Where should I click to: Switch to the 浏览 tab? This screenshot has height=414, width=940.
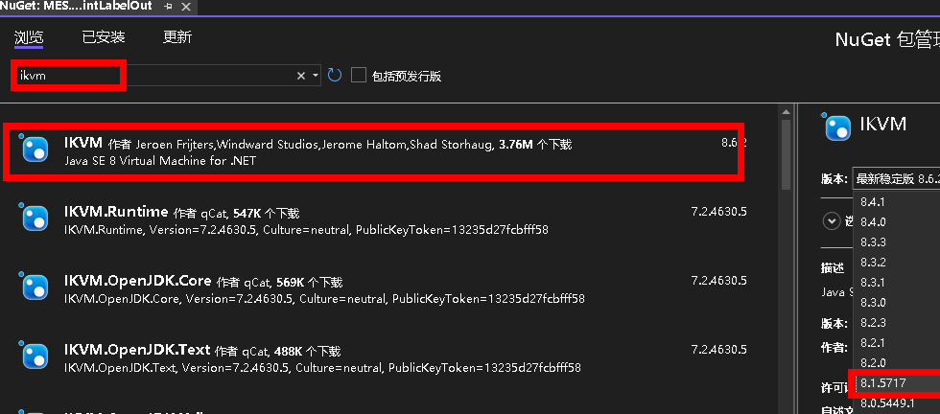(x=29, y=37)
